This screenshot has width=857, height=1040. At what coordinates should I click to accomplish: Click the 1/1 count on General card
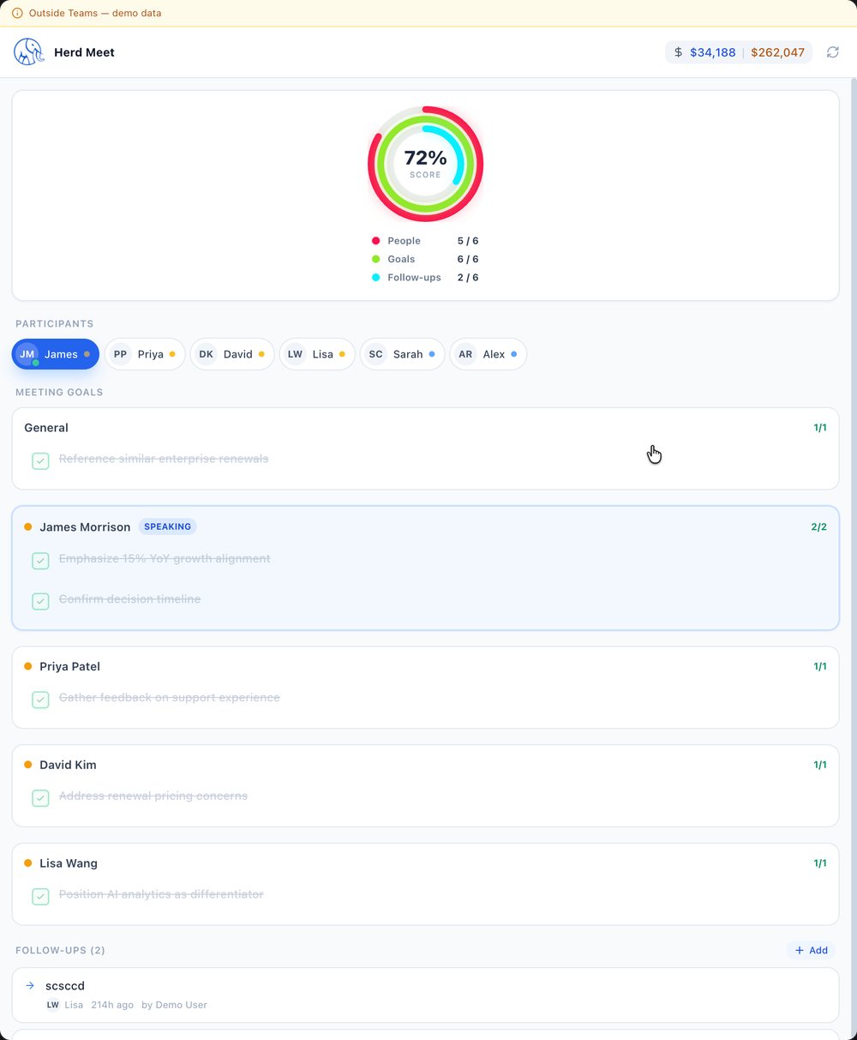click(820, 428)
